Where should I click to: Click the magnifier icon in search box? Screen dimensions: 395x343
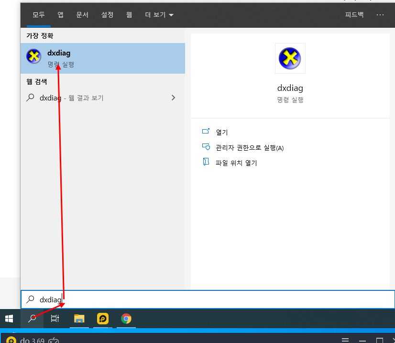pyautogui.click(x=30, y=299)
